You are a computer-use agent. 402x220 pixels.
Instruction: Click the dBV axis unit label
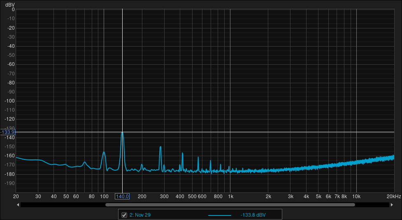coord(10,5)
